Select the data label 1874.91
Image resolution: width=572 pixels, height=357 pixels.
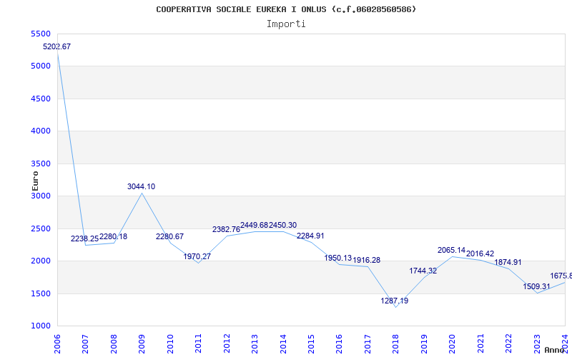pos(508,262)
